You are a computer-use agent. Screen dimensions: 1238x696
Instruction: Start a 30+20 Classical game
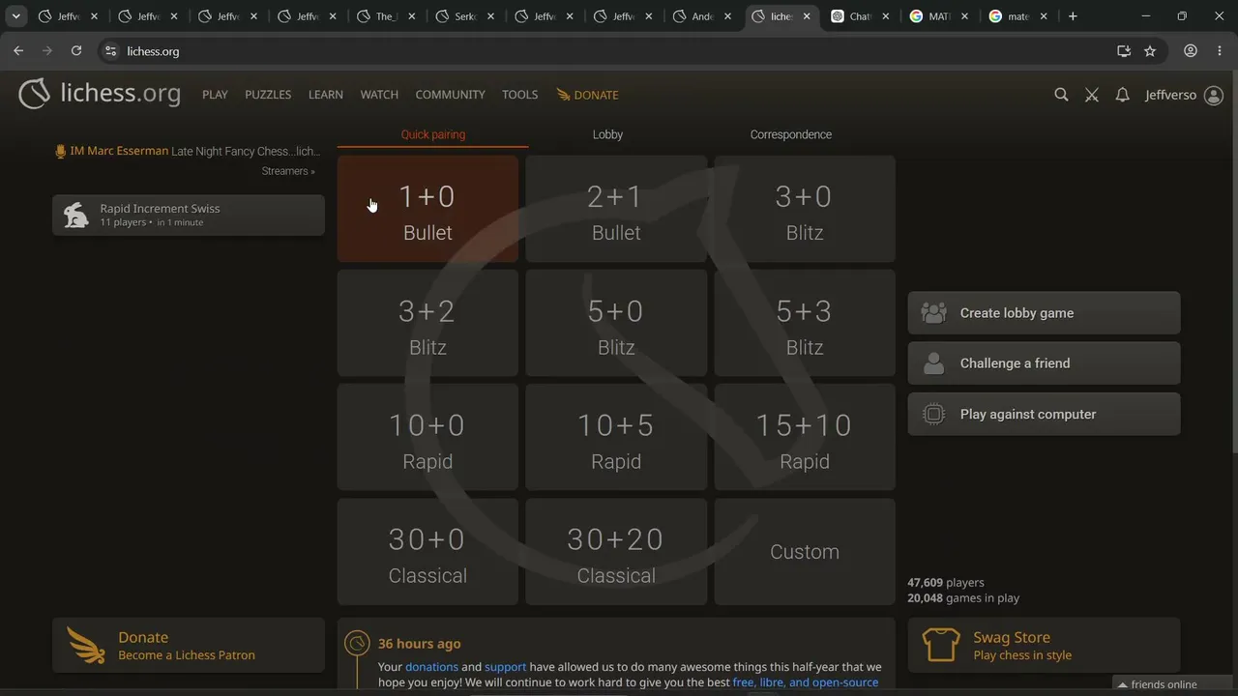click(x=616, y=552)
